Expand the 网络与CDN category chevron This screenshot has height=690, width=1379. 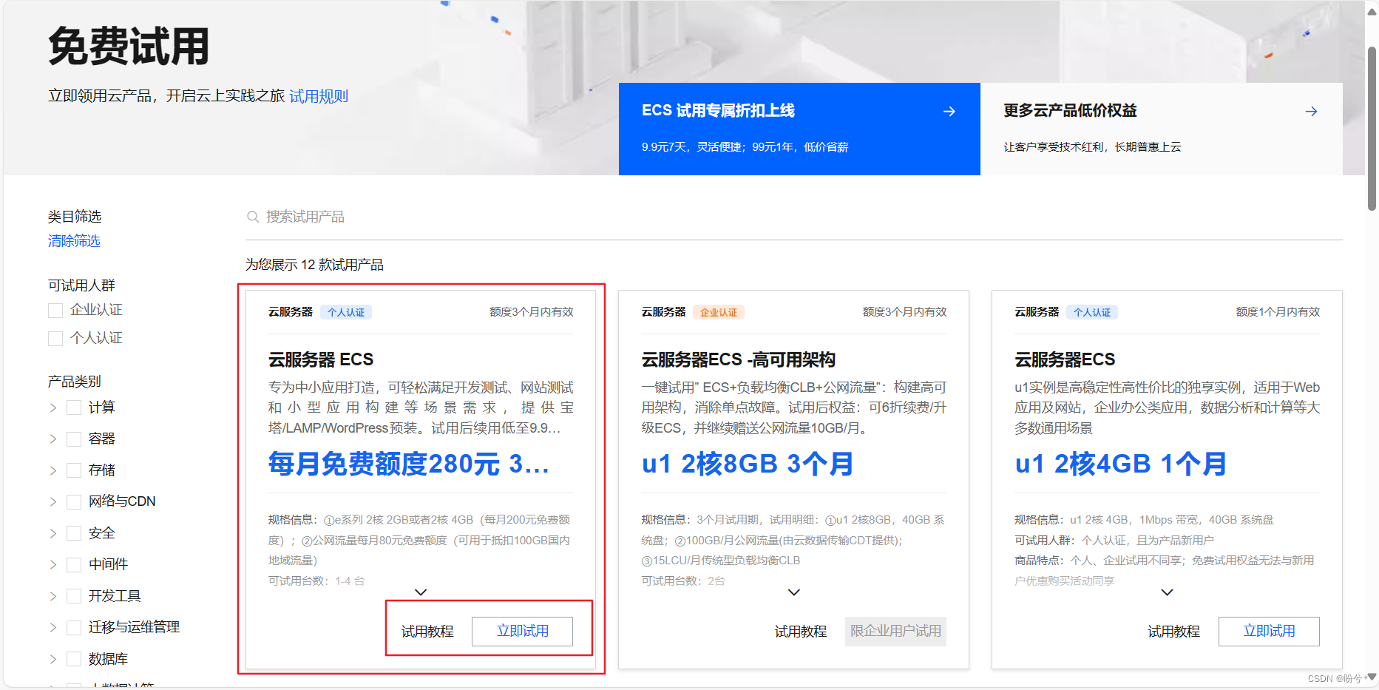coord(52,502)
